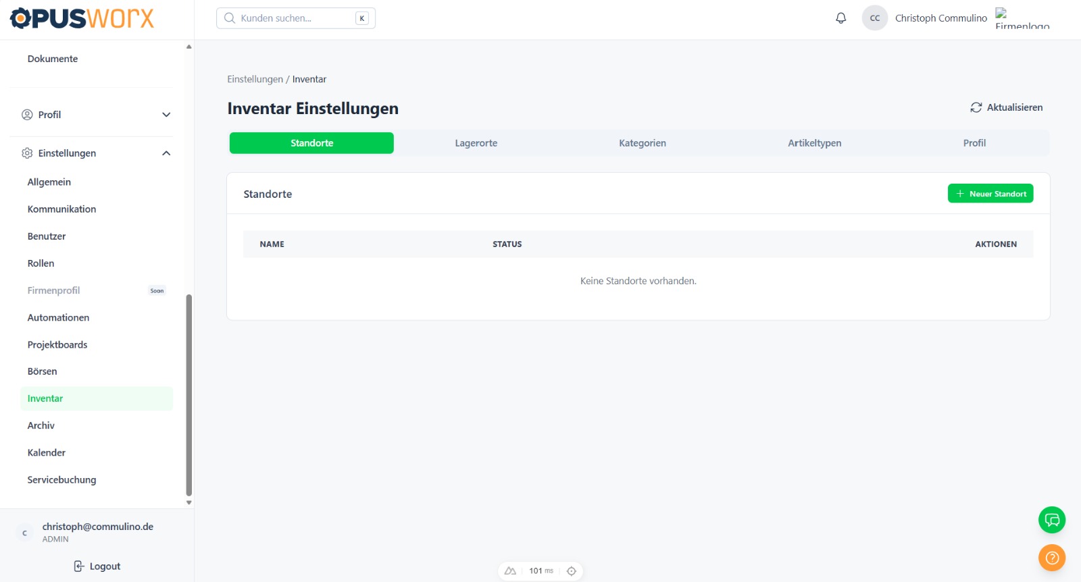Open Servicebuchung settings
Image resolution: width=1081 pixels, height=582 pixels.
click(x=97, y=479)
